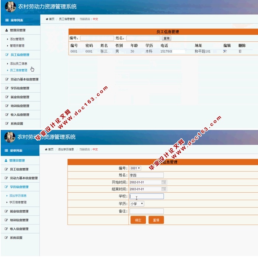Click home icon in 添加学历信息 page breadcrumb
The image size is (258, 258).
[46, 149]
